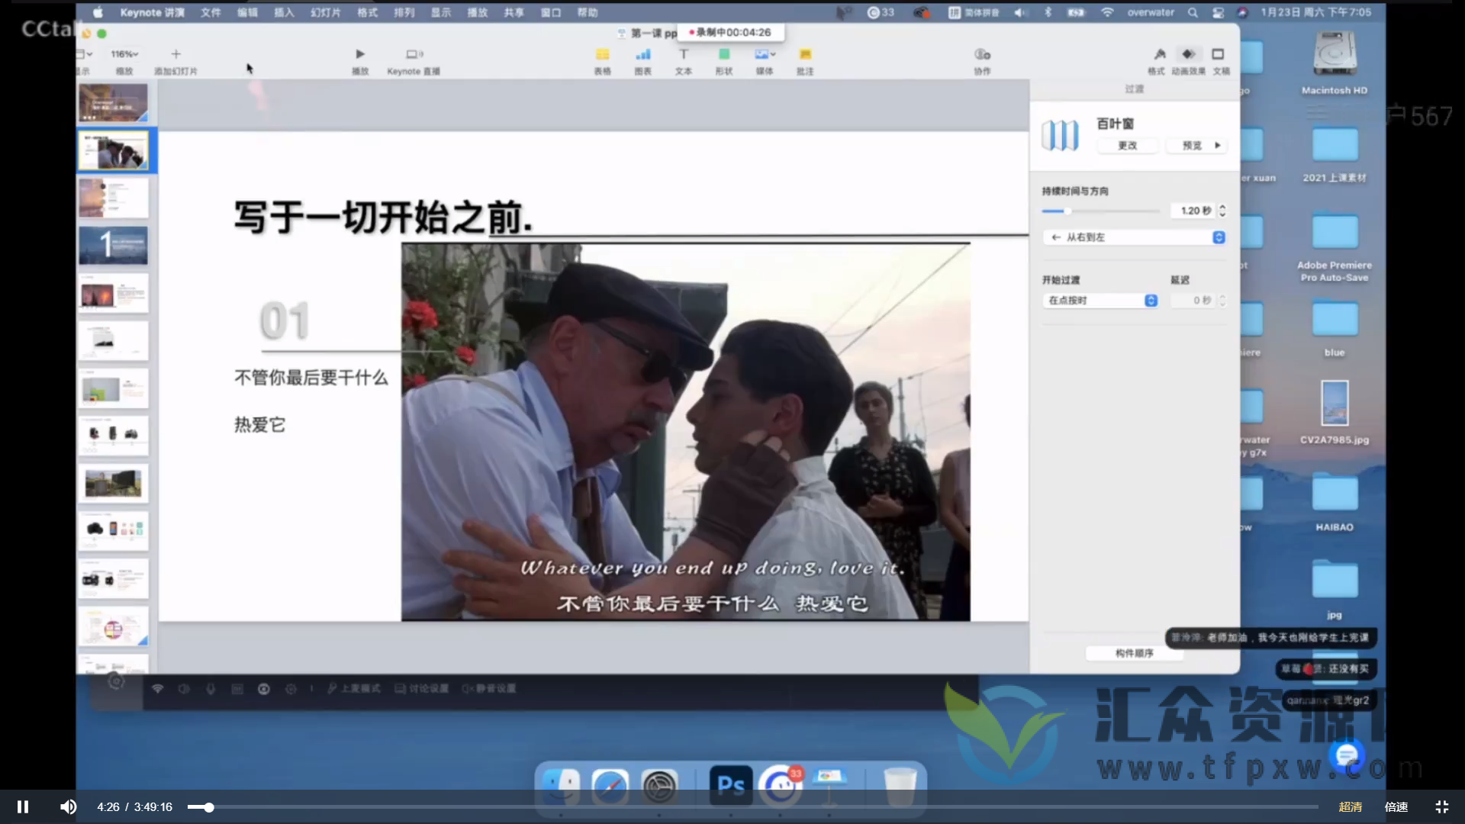Click the Spotlight search icon in menu bar
The height and width of the screenshot is (824, 1465).
pyautogui.click(x=1193, y=12)
